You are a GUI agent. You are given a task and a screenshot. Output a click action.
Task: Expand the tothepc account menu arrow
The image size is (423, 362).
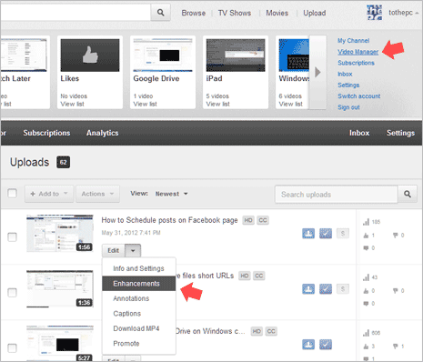pyautogui.click(x=417, y=13)
